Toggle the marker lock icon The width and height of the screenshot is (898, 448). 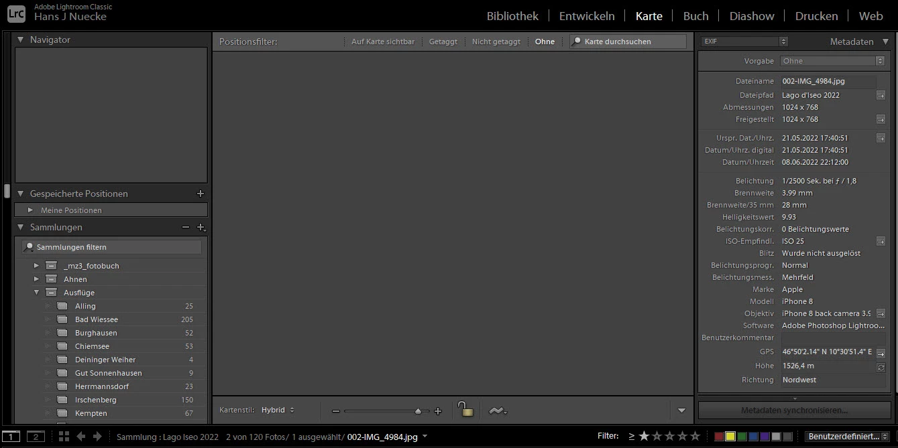[465, 409]
